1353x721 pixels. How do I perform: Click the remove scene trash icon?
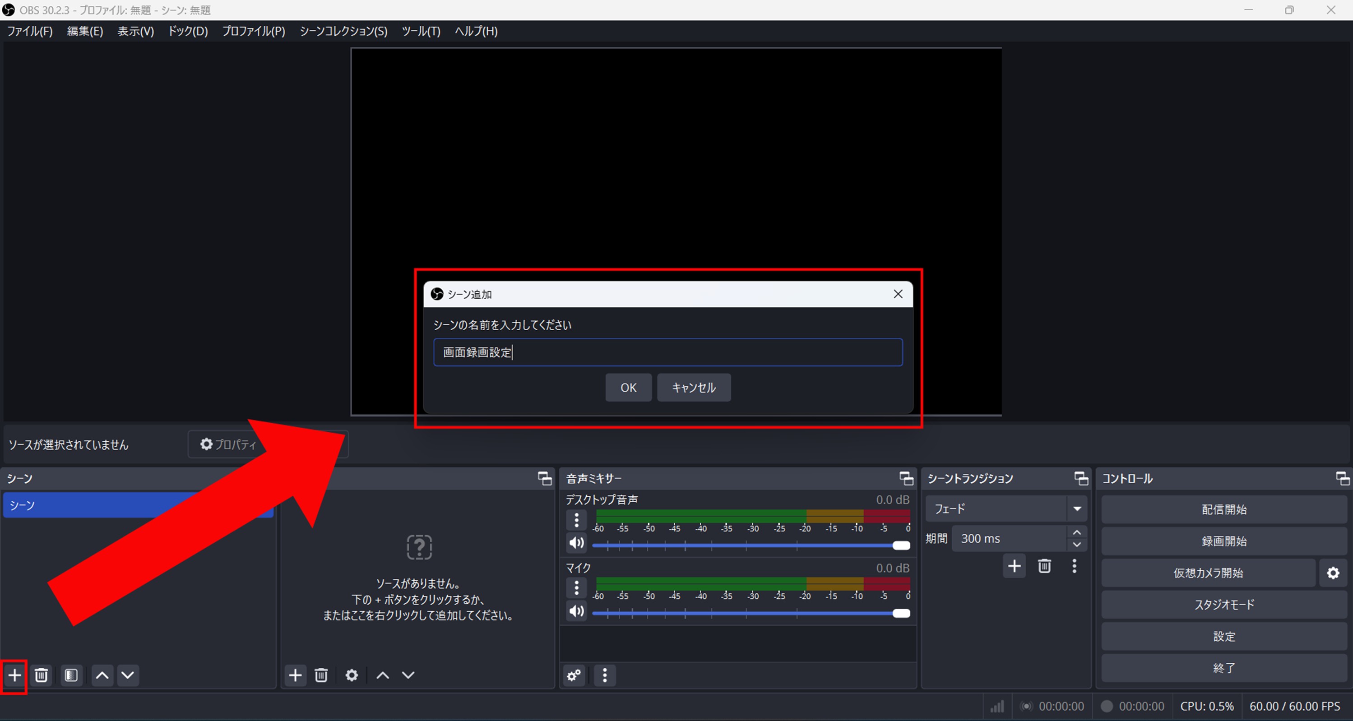click(42, 675)
